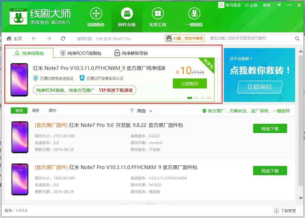This screenshot has height=218, width=305.
Task: Open the 反馈 feedback link
Action: (251, 5)
